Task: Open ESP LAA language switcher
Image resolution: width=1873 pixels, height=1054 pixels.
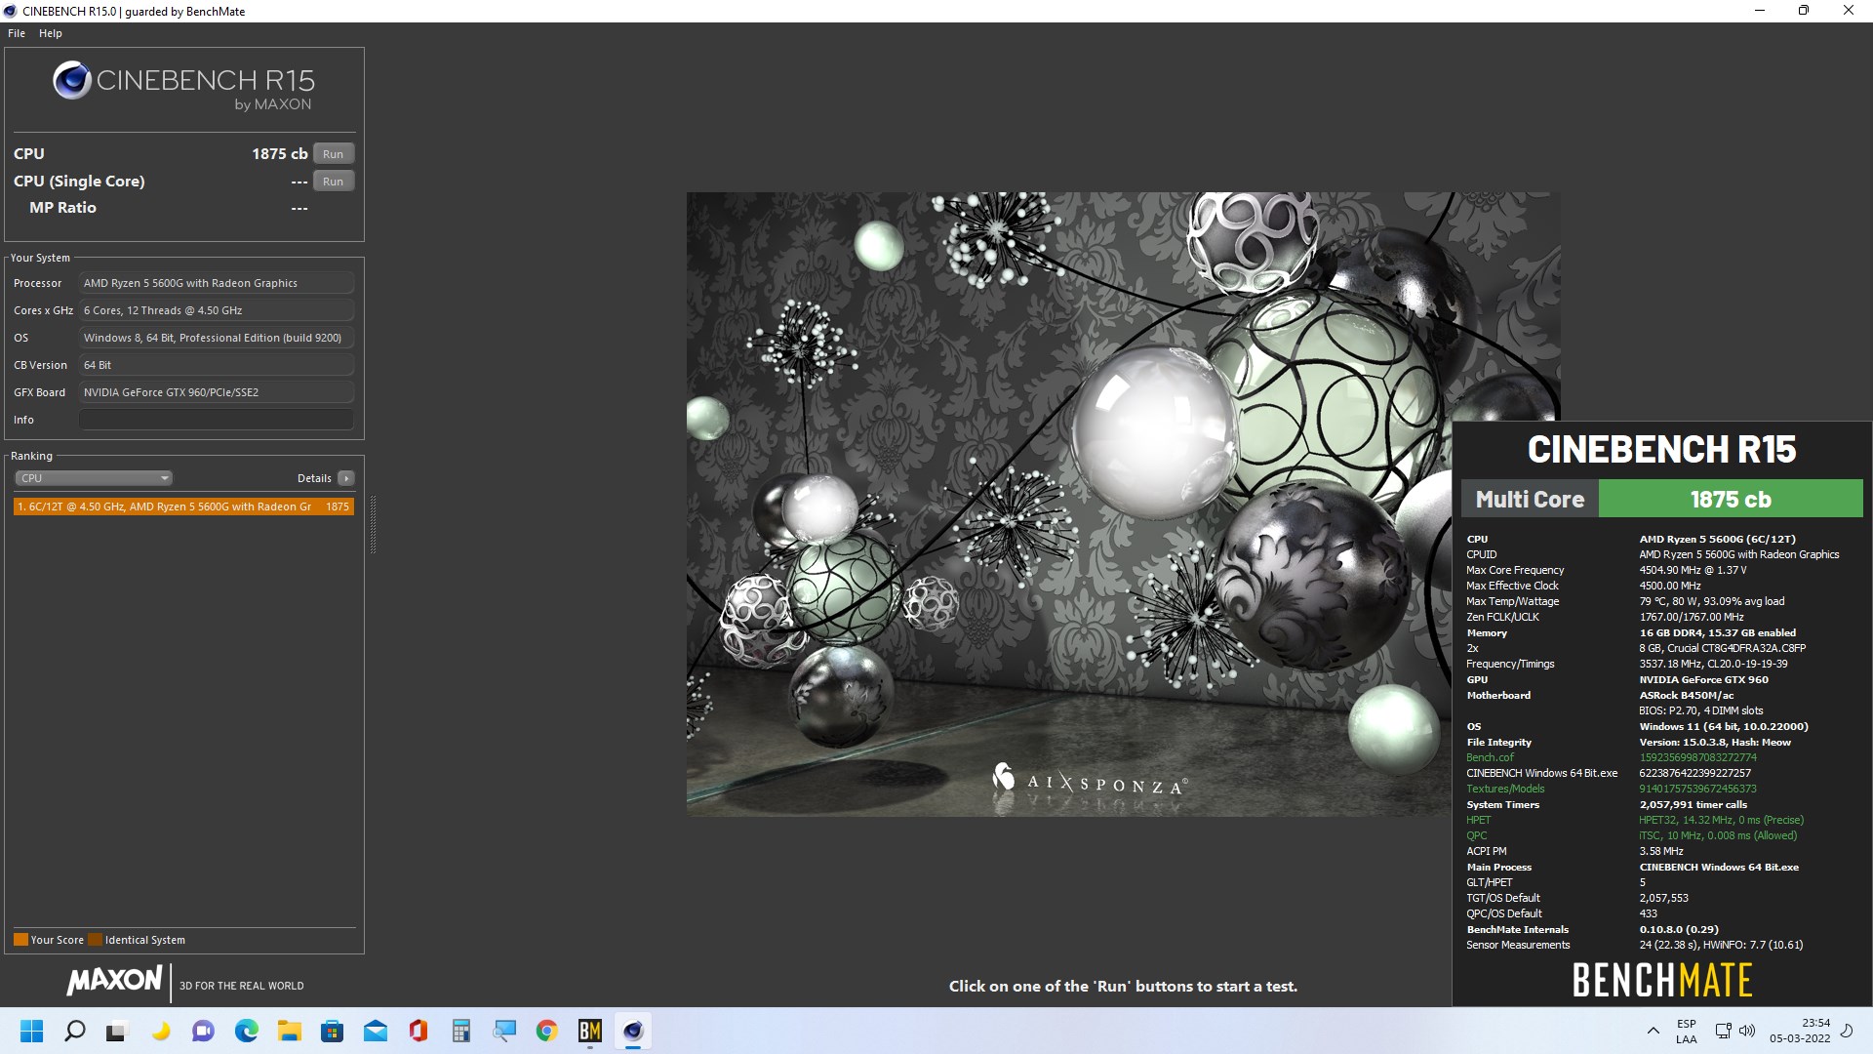Action: 1687,1031
